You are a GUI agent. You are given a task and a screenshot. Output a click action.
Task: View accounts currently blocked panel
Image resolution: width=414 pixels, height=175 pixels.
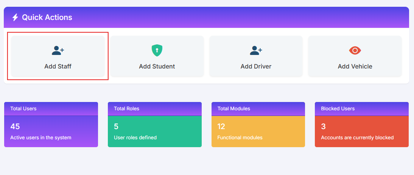(x=362, y=131)
